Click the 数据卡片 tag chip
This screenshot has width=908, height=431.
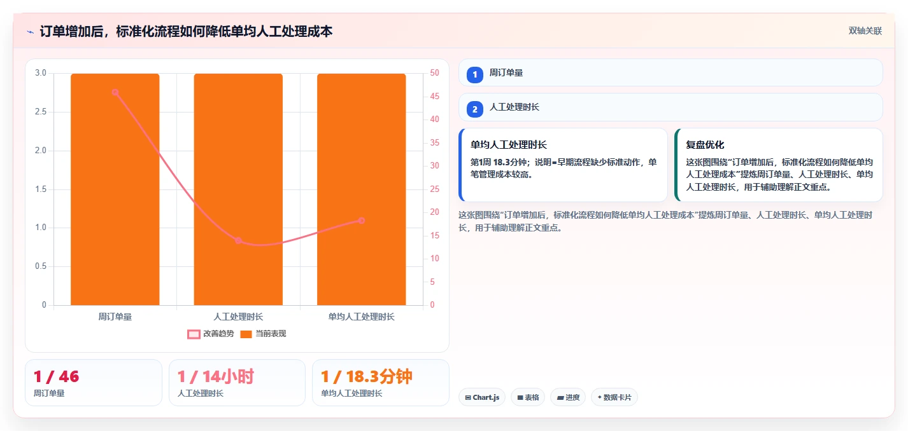pyautogui.click(x=614, y=397)
